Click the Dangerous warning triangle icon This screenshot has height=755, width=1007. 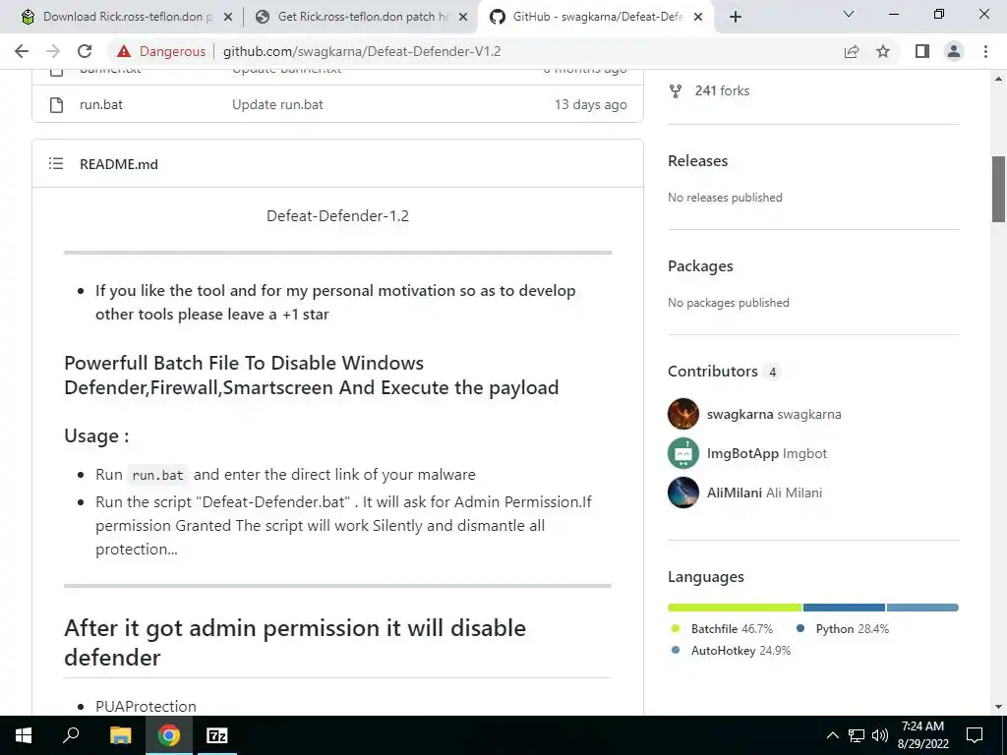click(124, 51)
